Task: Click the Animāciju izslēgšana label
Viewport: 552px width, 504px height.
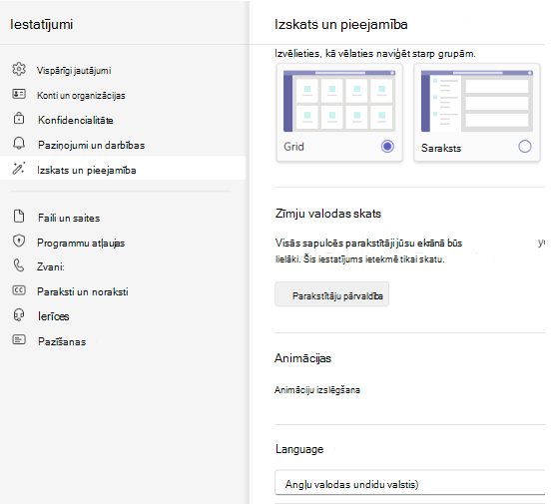Action: [x=317, y=390]
